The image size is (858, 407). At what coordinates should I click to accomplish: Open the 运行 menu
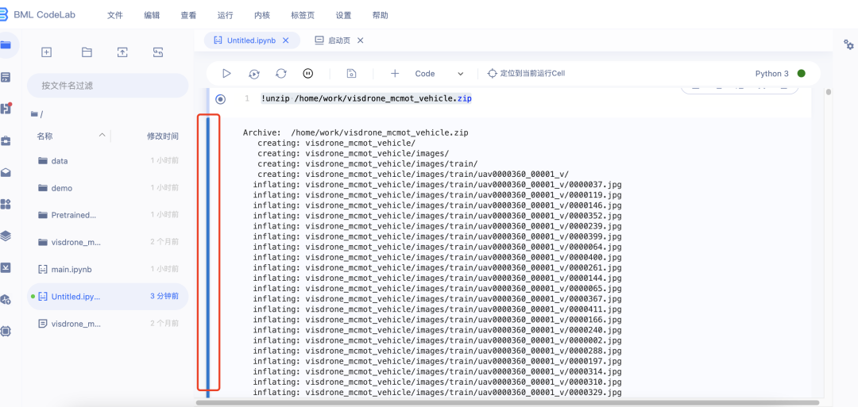[225, 15]
